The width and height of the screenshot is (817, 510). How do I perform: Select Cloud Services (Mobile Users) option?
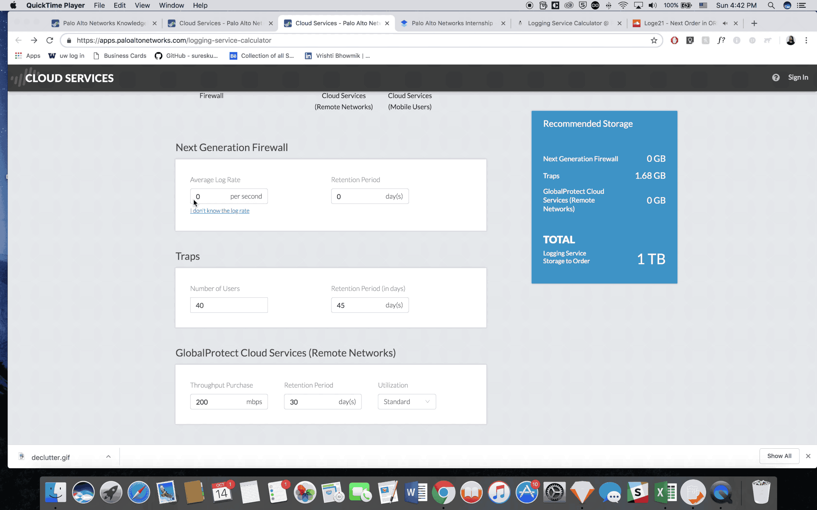click(x=410, y=101)
